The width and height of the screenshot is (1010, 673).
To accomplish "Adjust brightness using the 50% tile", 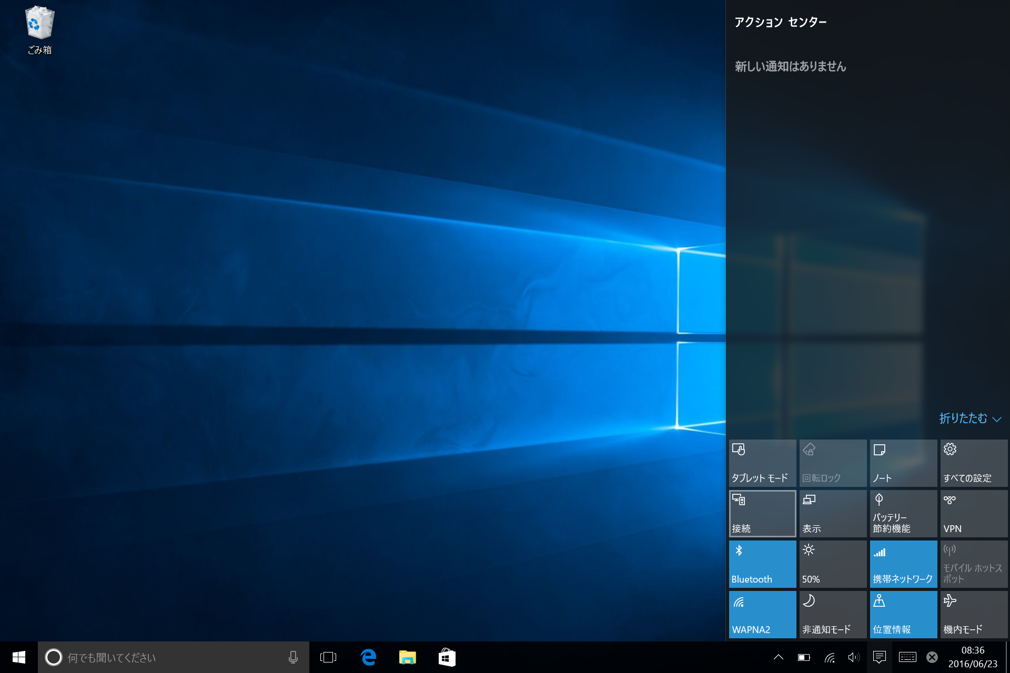I will tap(833, 564).
